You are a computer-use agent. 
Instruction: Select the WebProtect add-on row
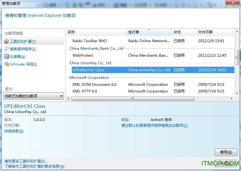83,55
